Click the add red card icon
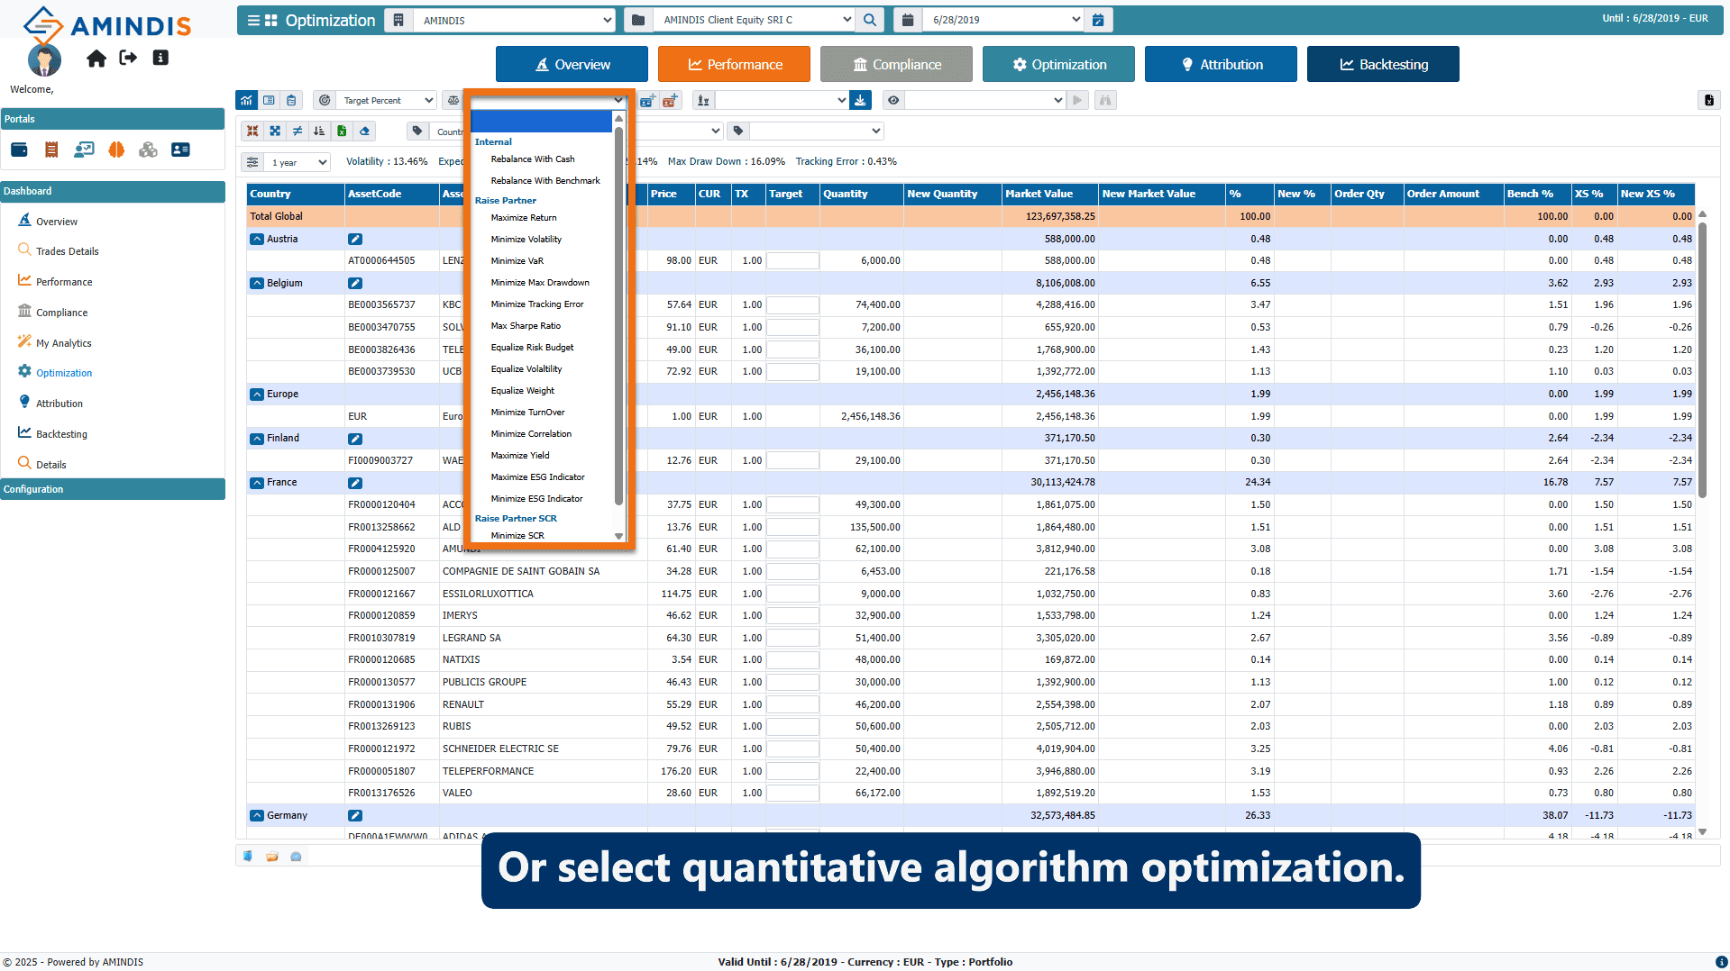This screenshot has height=971, width=1730. [669, 100]
